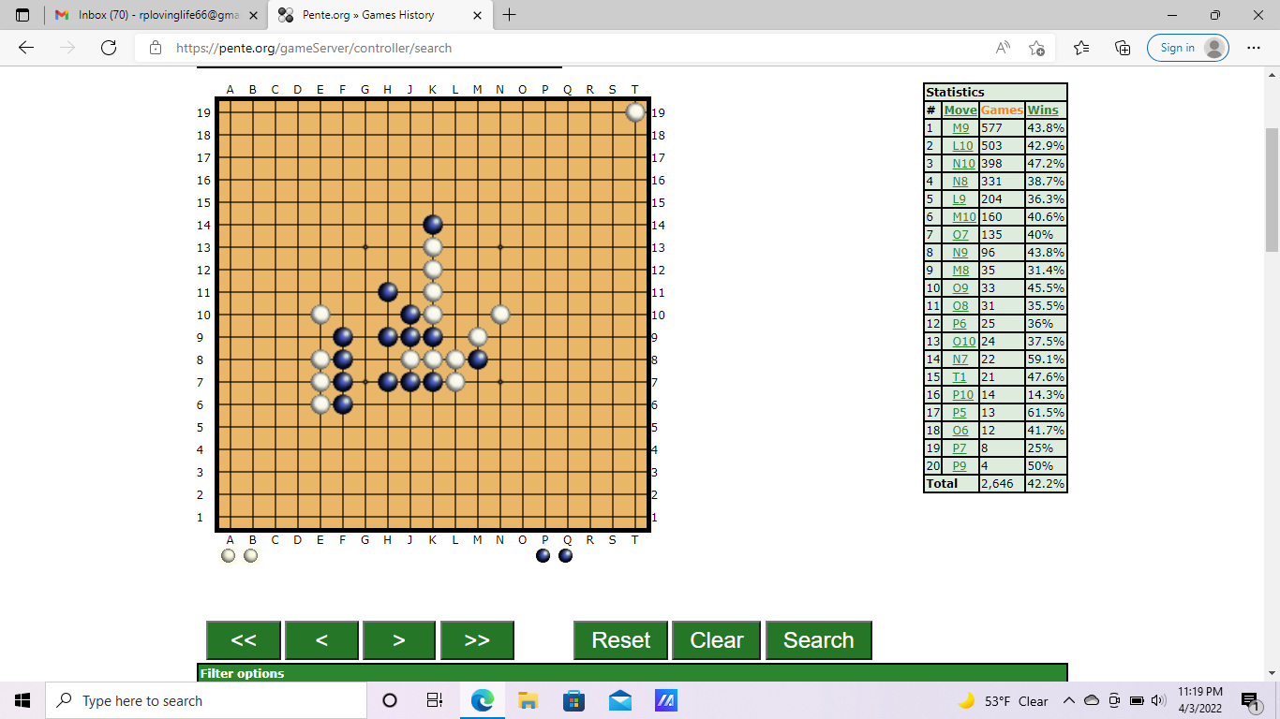Close the Pente.org Games History tab
The width and height of the screenshot is (1280, 719).
477,15
